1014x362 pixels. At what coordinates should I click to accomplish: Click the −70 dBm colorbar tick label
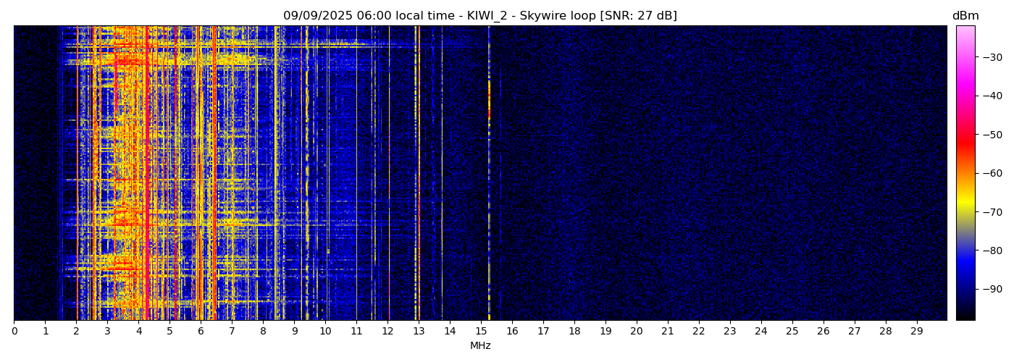pos(992,212)
